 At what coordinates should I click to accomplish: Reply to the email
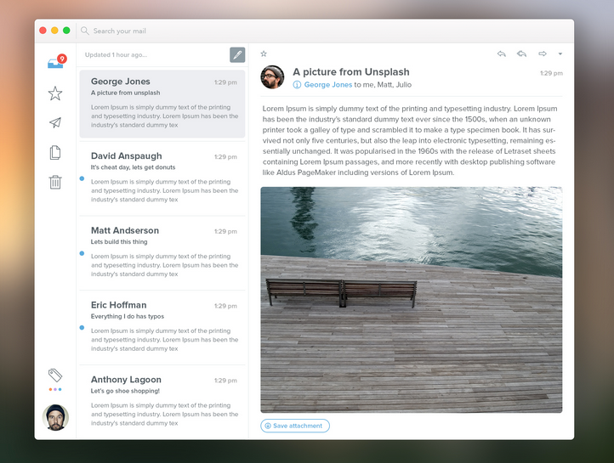coord(501,54)
